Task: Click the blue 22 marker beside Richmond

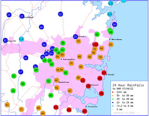Action: tap(22, 16)
